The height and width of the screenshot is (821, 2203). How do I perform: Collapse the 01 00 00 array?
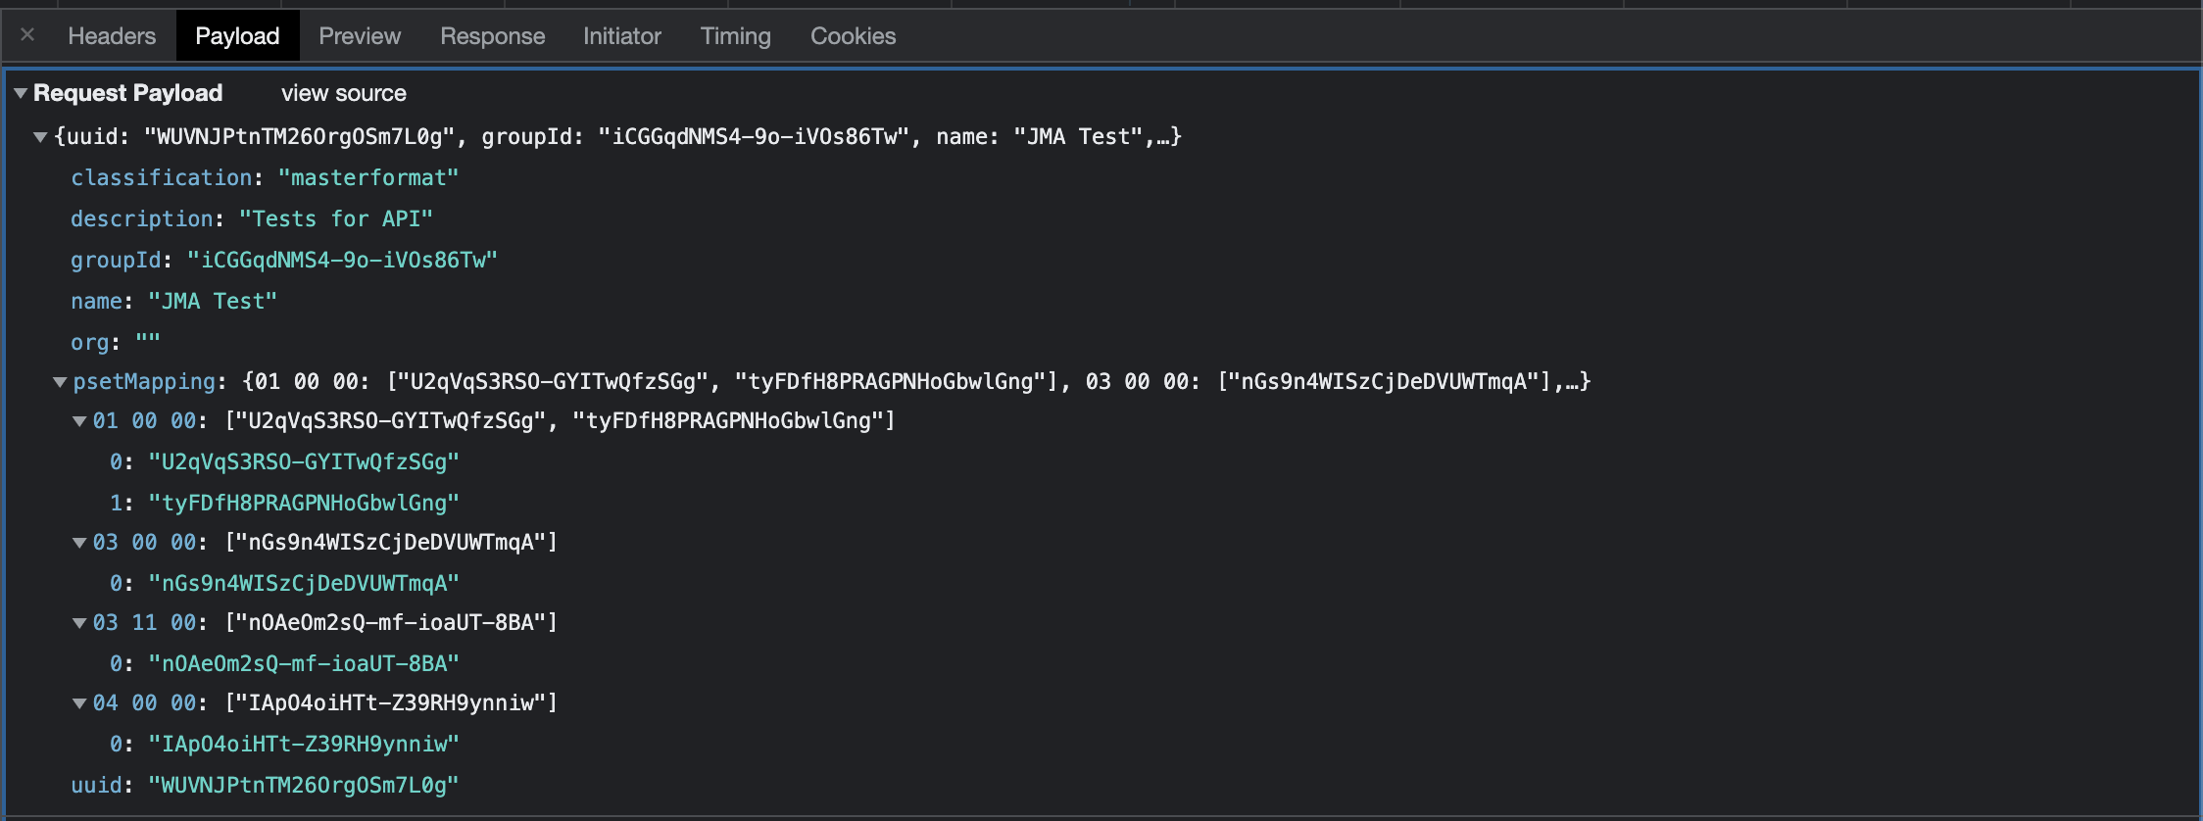pyautogui.click(x=79, y=421)
